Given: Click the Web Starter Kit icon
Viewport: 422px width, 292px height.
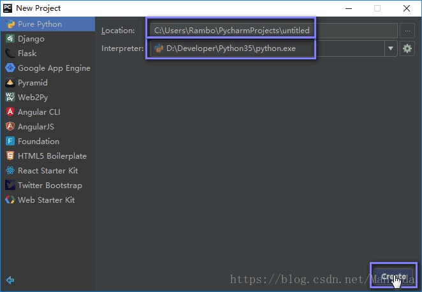Looking at the screenshot, I should (x=10, y=200).
